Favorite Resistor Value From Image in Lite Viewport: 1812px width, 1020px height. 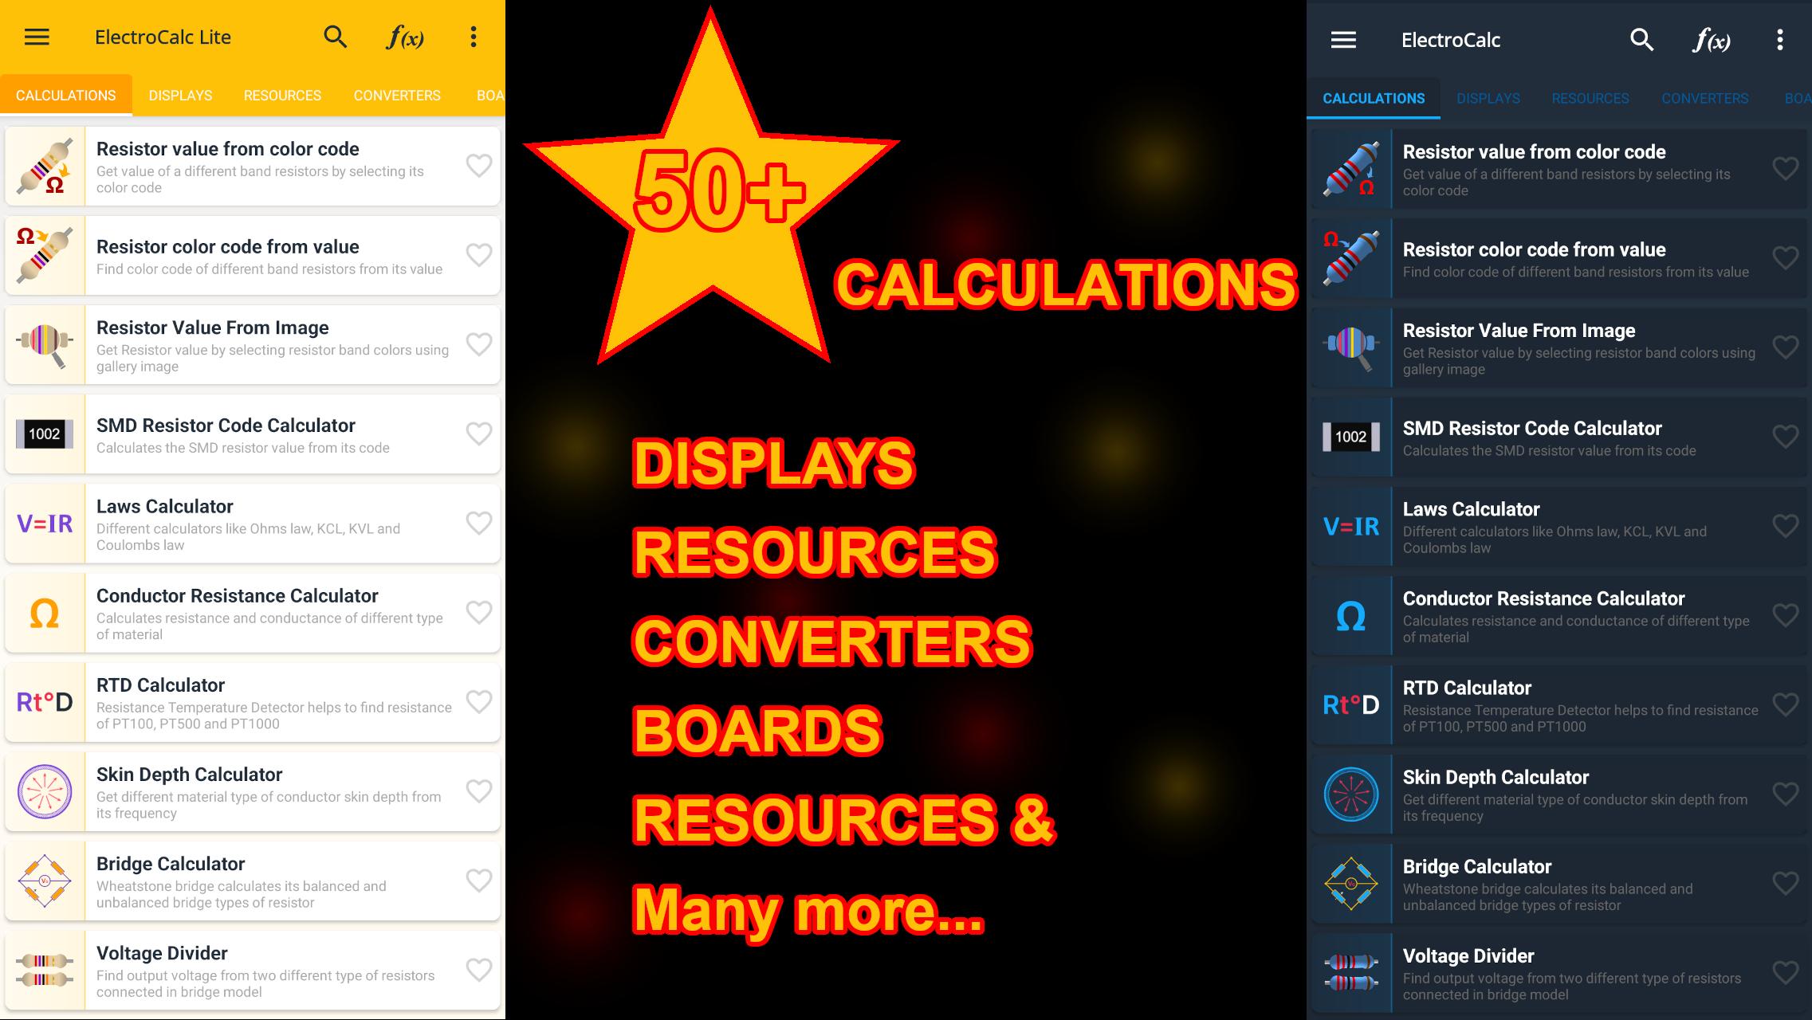tap(478, 344)
